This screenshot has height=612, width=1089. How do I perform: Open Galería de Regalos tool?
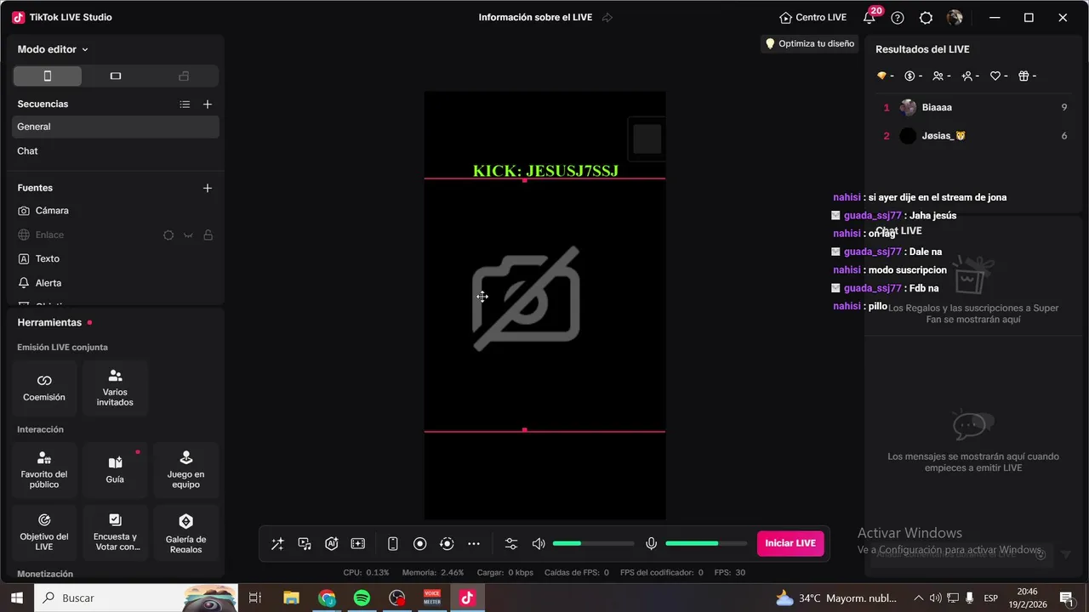[x=185, y=532]
